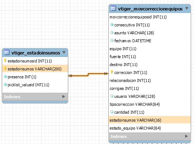Click the key icon beside estadoinsumosid

pyautogui.click(x=5, y=61)
